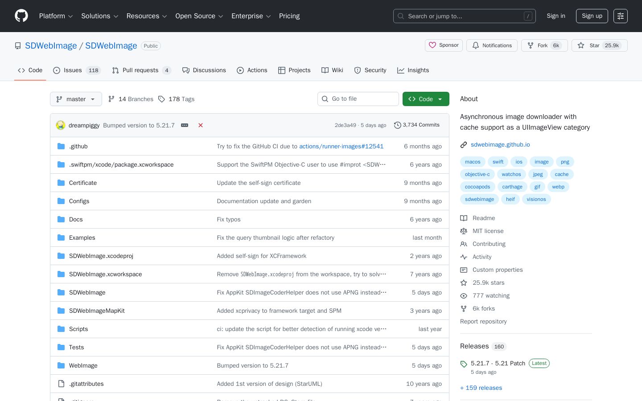This screenshot has height=401, width=642.
Task: Click the release tag icon near 5.21.7
Action: pyautogui.click(x=464, y=364)
